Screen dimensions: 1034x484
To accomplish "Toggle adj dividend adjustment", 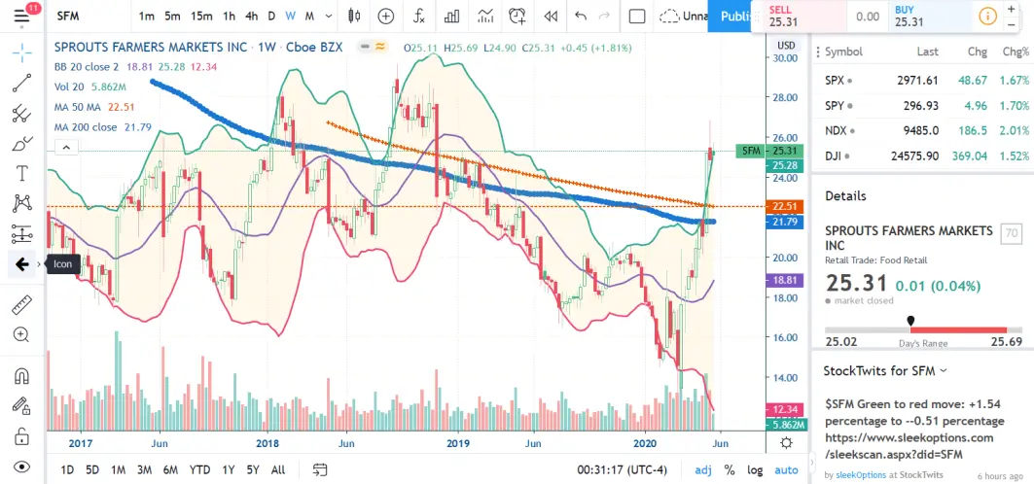I will [703, 470].
